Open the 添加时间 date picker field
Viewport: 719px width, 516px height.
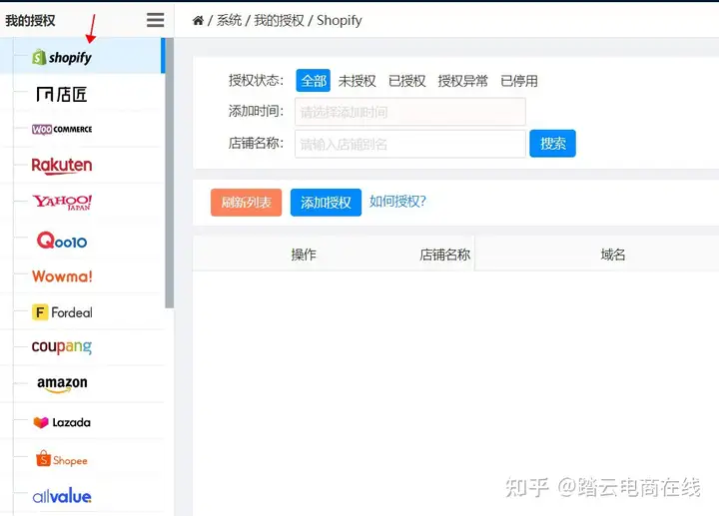point(410,112)
